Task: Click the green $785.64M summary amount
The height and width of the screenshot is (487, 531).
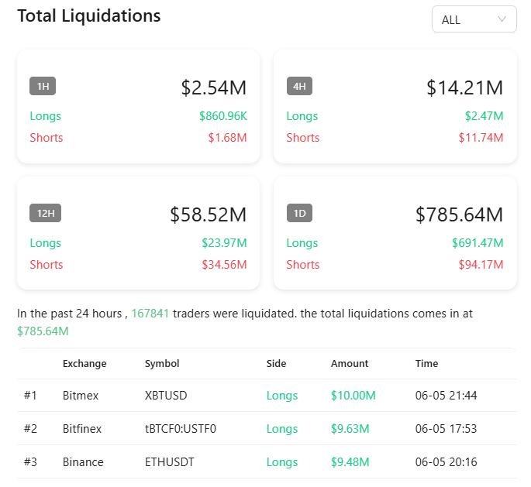Action: 43,331
